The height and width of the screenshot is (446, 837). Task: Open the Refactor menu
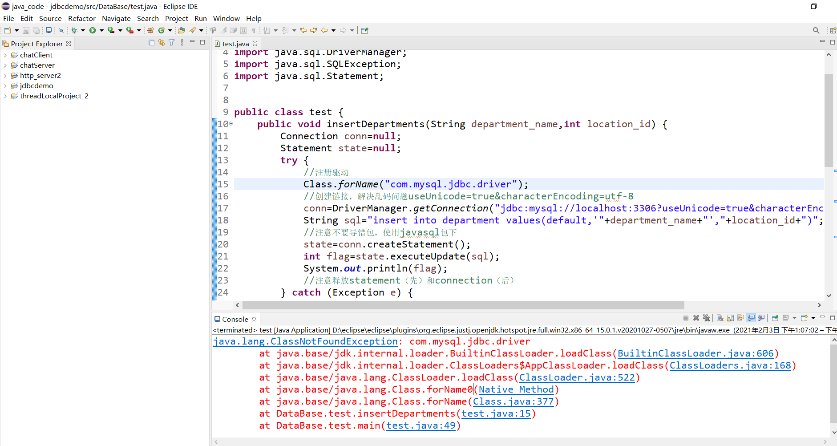[82, 18]
